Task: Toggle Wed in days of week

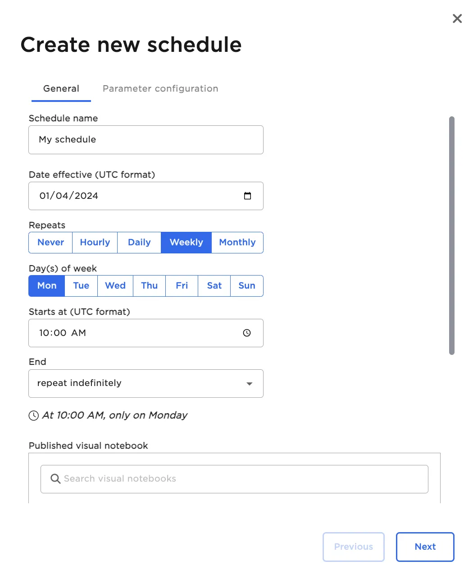Action: point(115,286)
